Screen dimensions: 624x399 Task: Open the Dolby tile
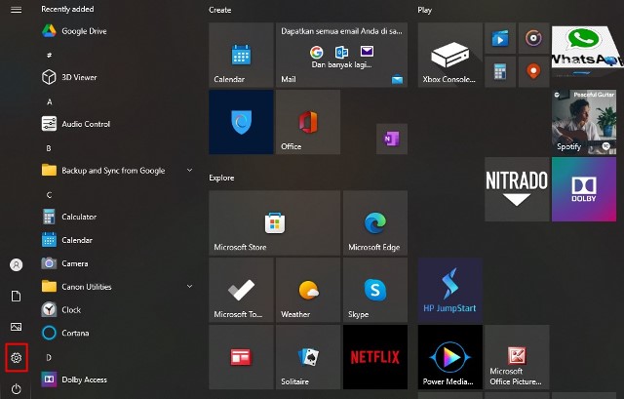pos(584,189)
